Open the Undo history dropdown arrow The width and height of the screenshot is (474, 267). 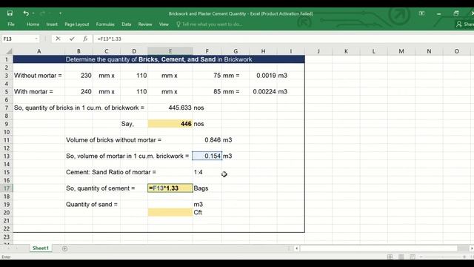click(x=33, y=13)
